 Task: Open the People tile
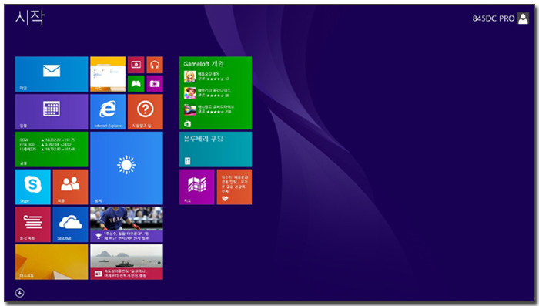70,187
